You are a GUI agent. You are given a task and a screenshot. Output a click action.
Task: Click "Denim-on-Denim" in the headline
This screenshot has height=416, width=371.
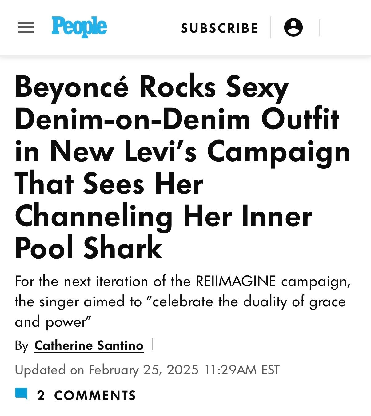132,119
